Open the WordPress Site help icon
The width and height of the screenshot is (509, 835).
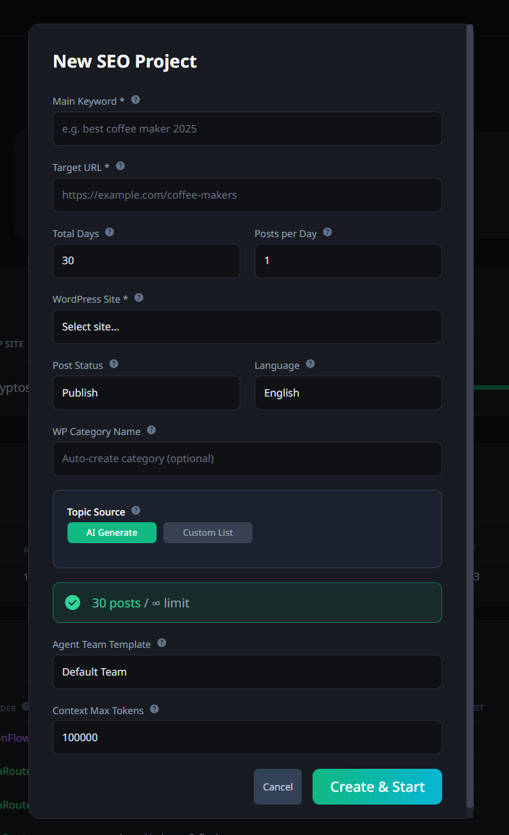click(138, 297)
